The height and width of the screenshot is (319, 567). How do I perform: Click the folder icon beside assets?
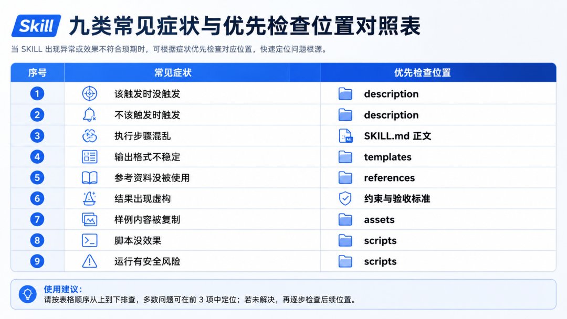pyautogui.click(x=345, y=219)
